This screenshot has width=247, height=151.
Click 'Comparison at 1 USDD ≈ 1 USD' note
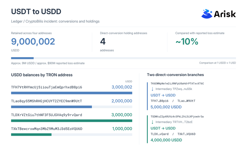218,63
